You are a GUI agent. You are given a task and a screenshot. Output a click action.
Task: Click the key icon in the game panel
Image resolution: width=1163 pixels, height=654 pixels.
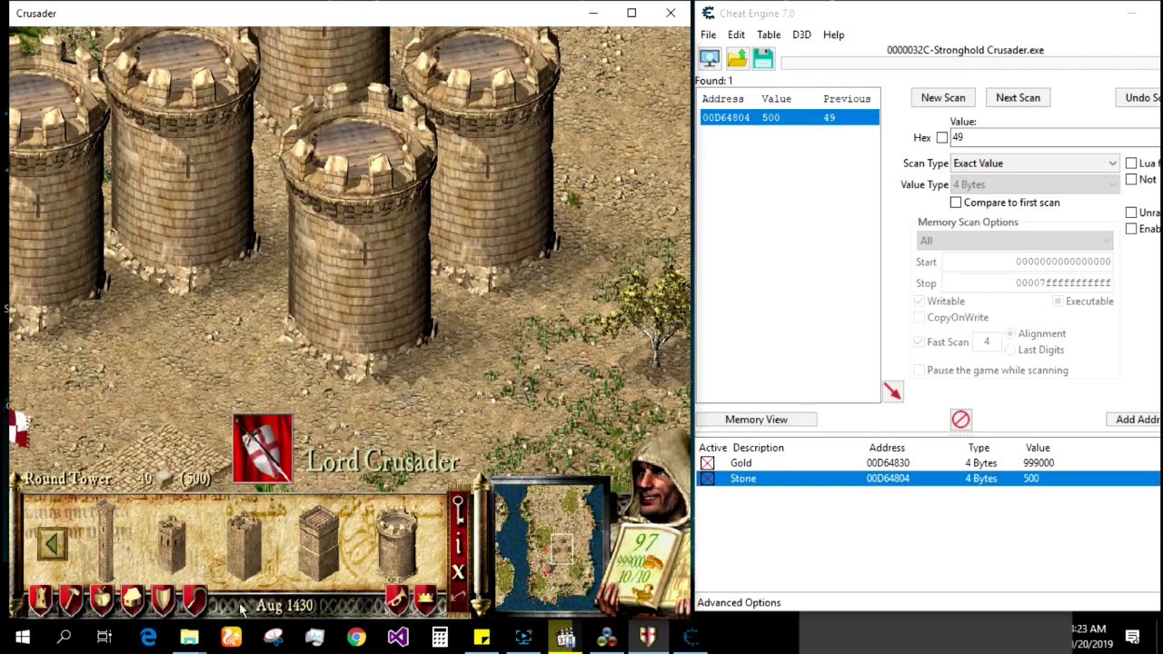458,510
